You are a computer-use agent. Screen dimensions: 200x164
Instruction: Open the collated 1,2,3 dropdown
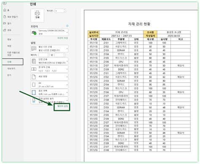pos(49,69)
